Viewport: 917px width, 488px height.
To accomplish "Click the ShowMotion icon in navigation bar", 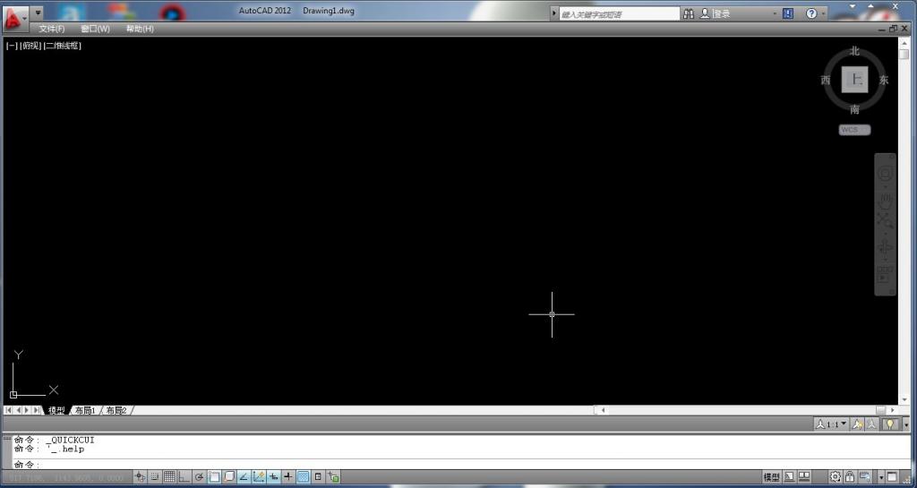I will click(x=885, y=275).
